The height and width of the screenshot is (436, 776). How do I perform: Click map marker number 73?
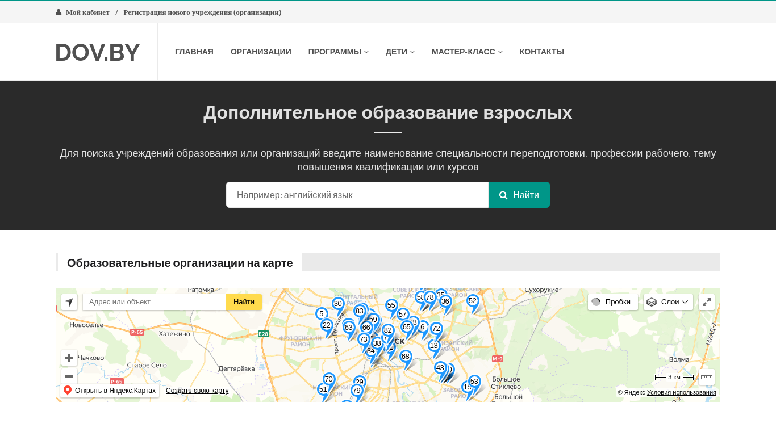pos(364,339)
